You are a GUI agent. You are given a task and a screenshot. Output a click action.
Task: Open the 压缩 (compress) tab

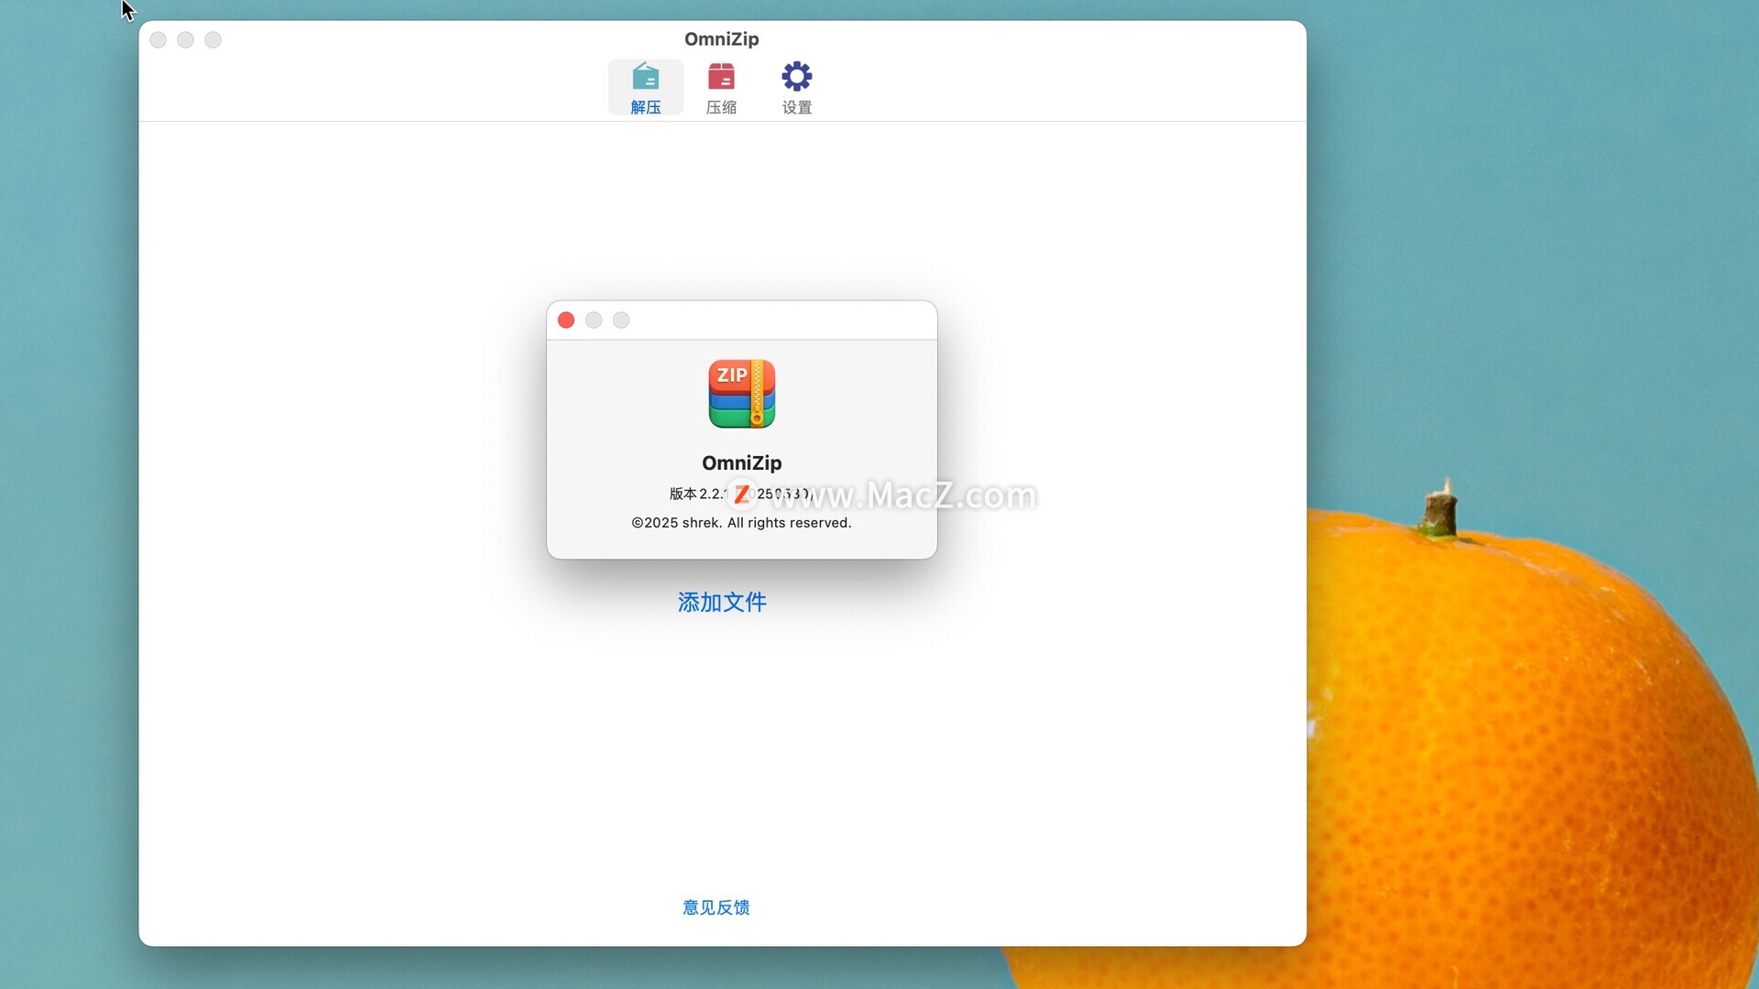[x=721, y=88]
